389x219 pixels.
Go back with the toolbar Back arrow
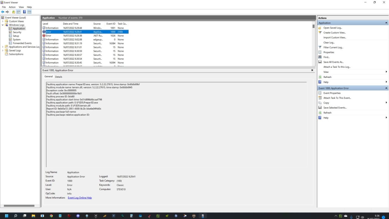[3, 12]
